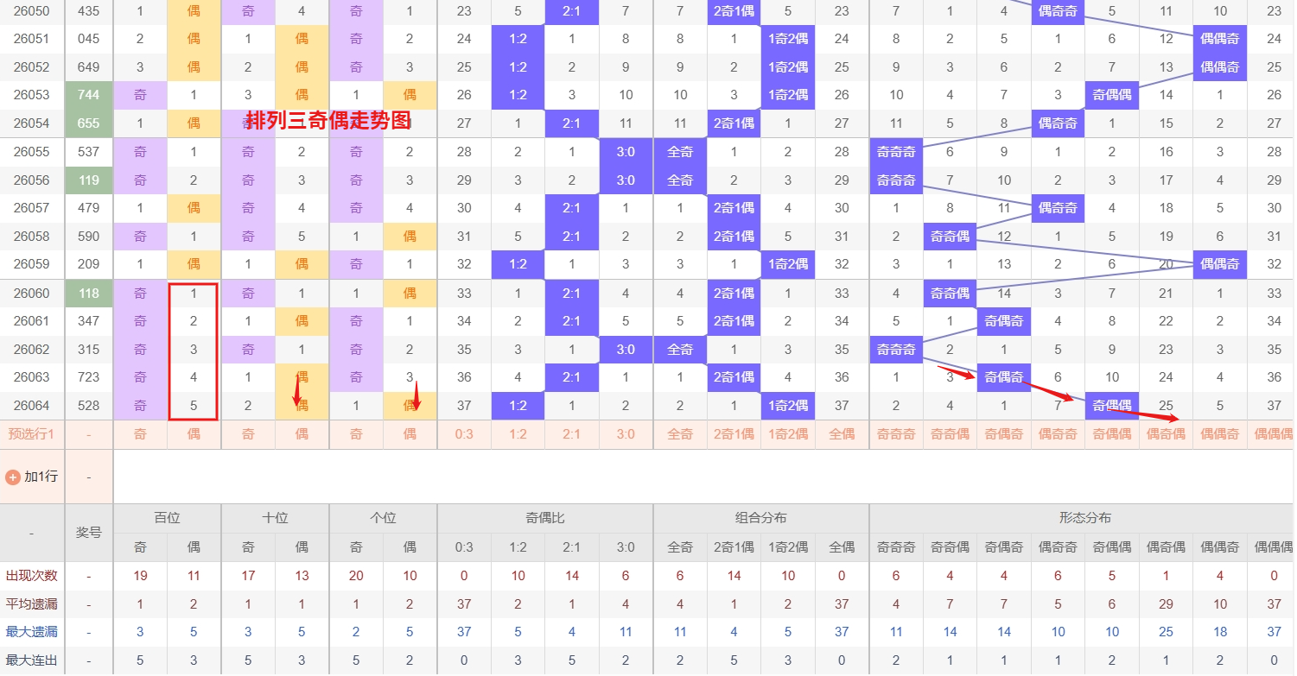Select 偶奇偶 in the 预选行1 row
Image resolution: width=1297 pixels, height=676 pixels.
1166,434
